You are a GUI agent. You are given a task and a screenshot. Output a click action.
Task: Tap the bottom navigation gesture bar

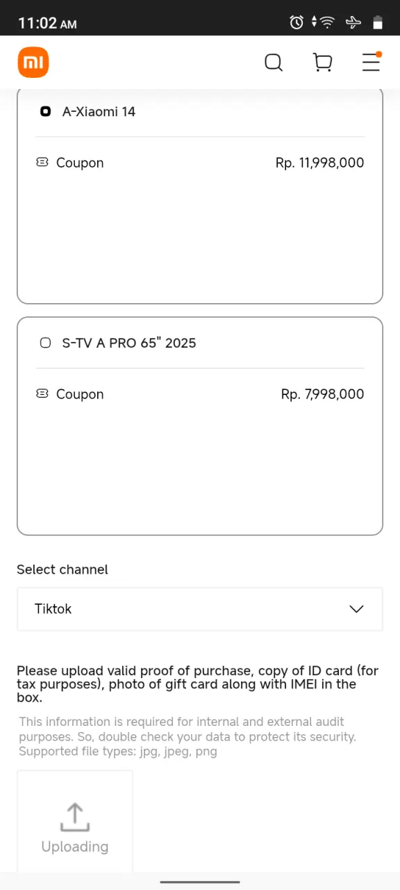(x=200, y=882)
